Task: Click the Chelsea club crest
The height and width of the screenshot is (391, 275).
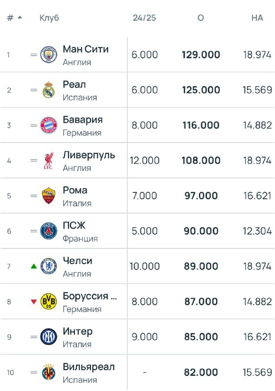Action: point(48,266)
